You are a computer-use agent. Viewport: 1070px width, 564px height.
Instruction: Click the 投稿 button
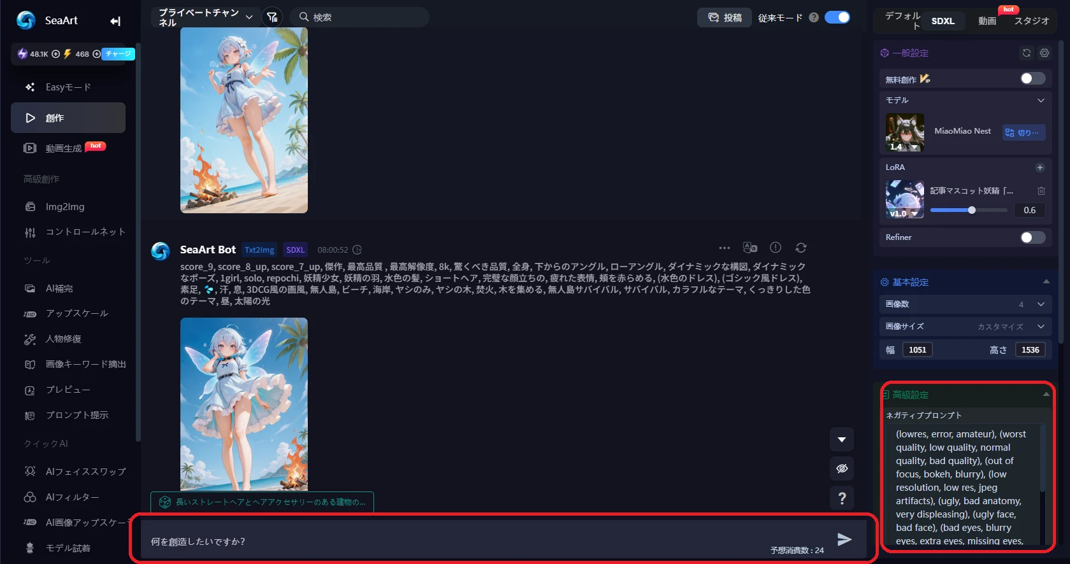click(725, 18)
